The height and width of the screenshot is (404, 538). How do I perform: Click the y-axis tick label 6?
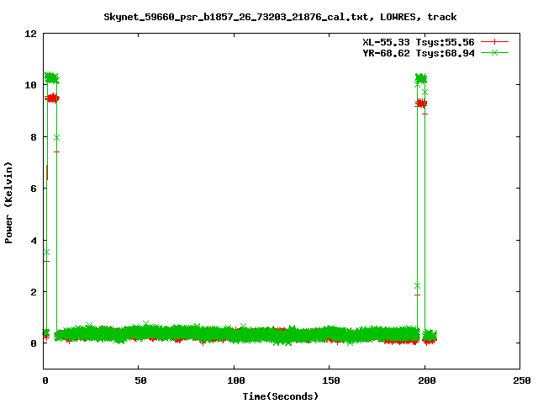point(32,189)
